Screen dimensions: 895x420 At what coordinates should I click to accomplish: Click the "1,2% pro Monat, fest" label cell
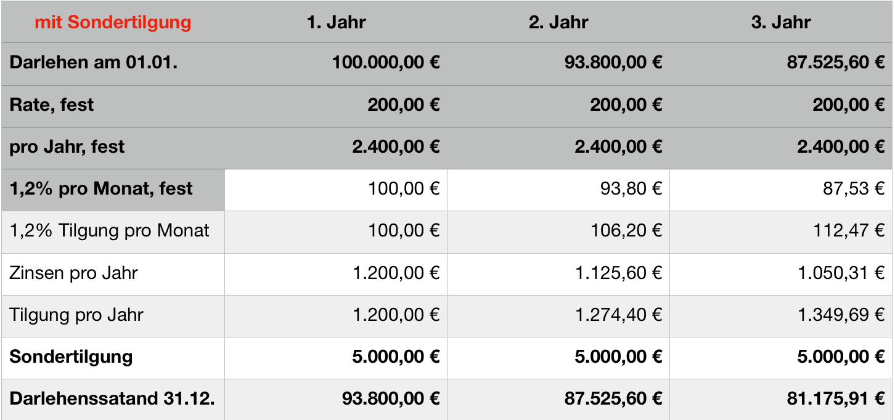coord(101,188)
